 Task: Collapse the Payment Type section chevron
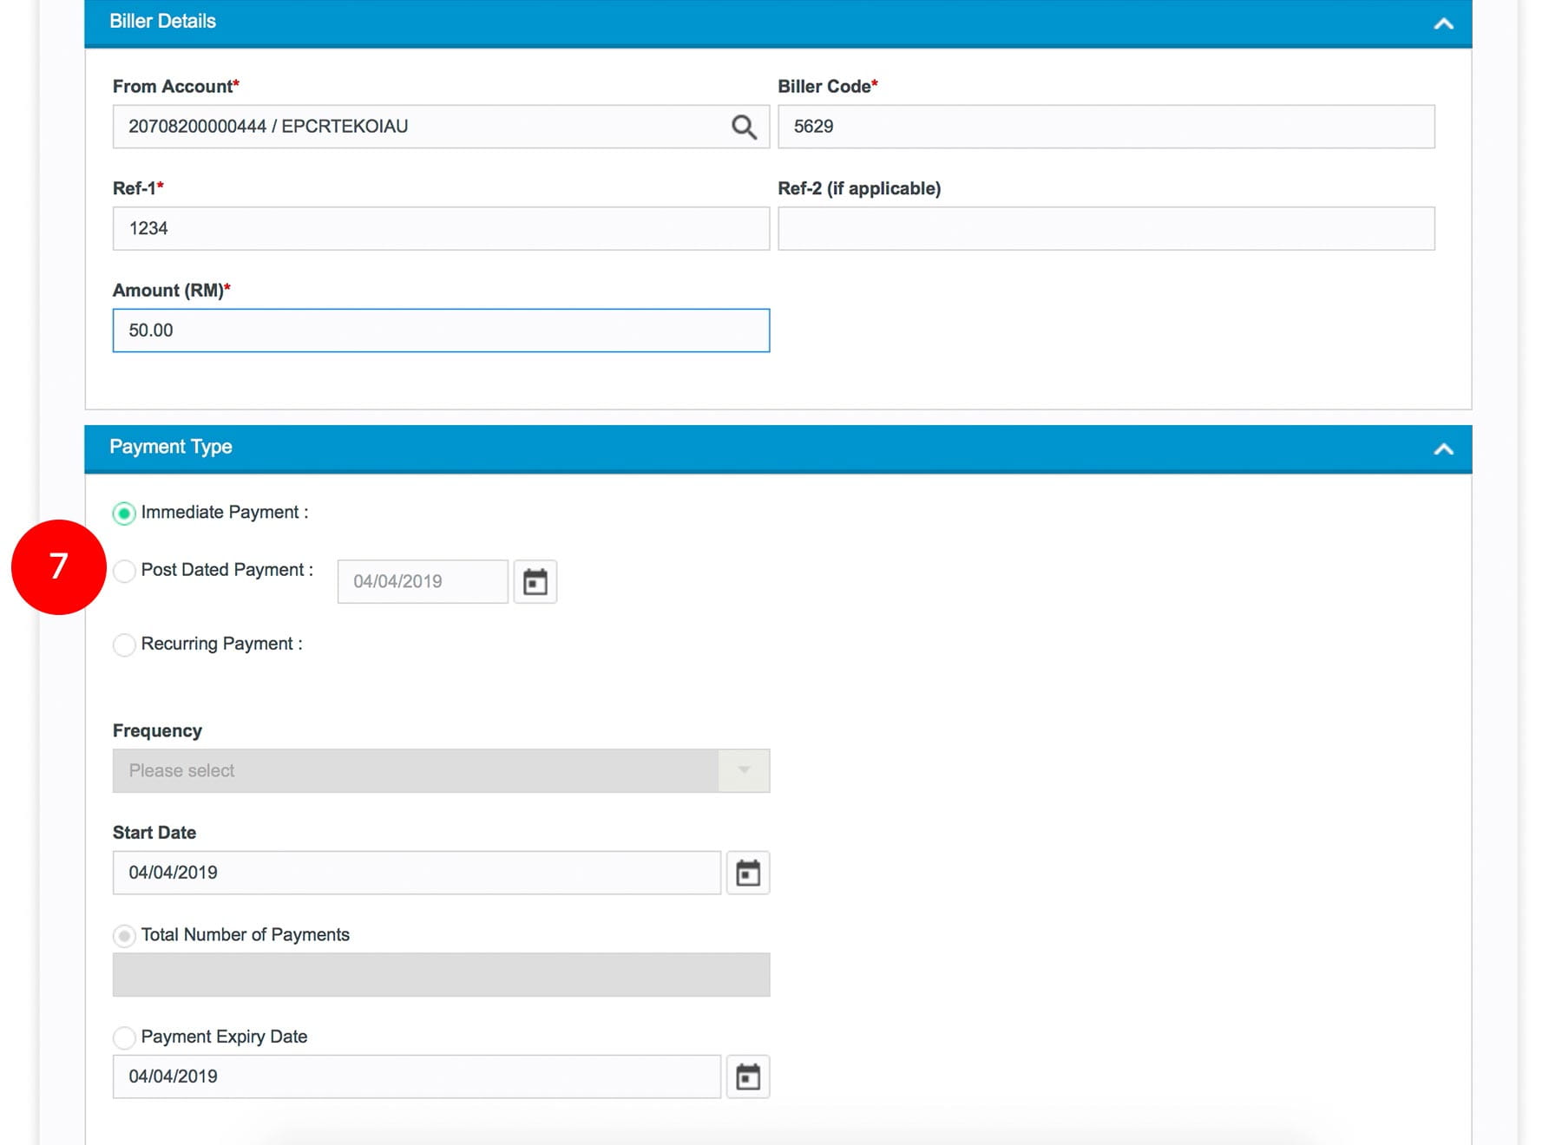[x=1443, y=448]
